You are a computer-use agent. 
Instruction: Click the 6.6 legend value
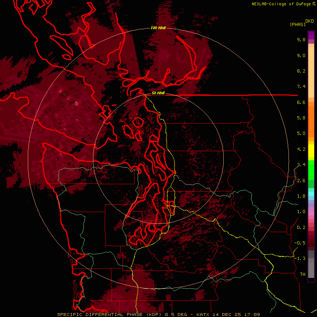[x=301, y=102]
